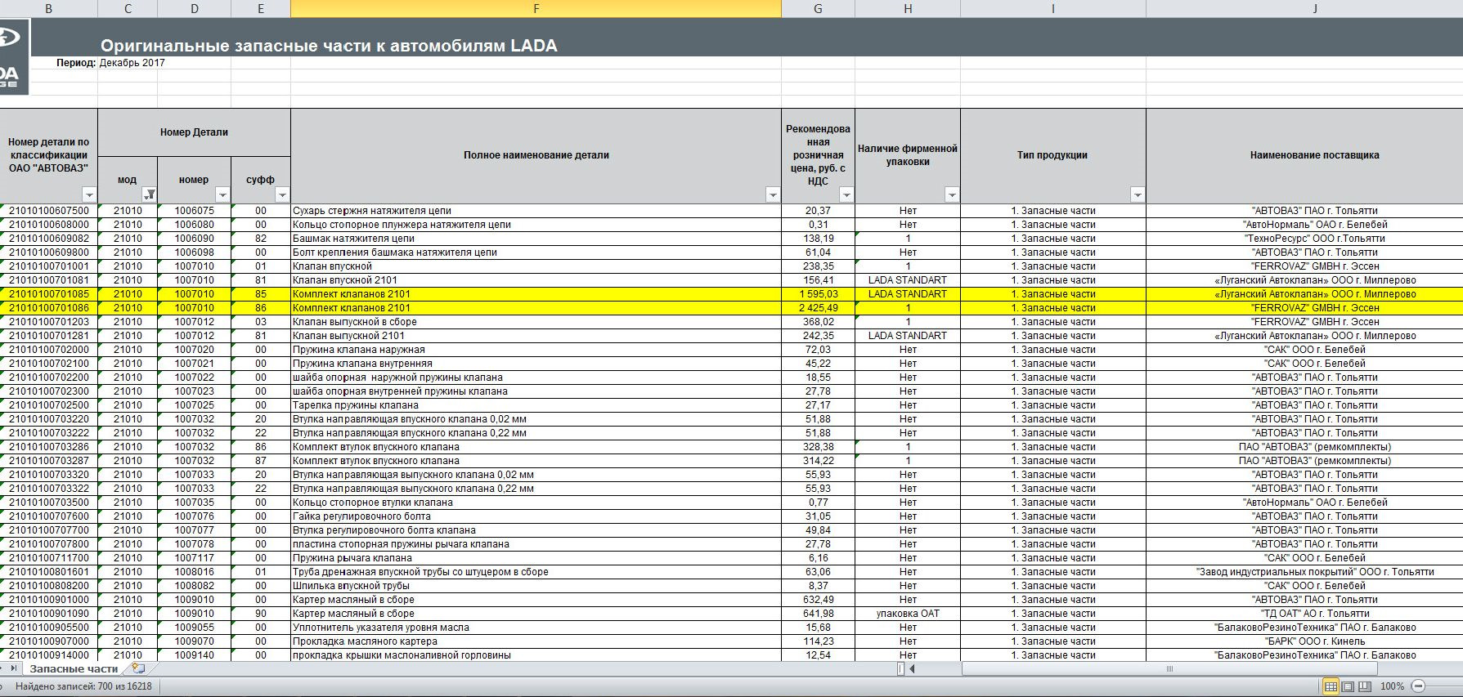Image resolution: width=1463 pixels, height=697 pixels.
Task: Open filter dropdown for the 'суфф' column
Action: (x=282, y=194)
